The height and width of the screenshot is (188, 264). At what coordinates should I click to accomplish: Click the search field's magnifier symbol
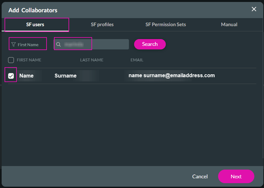click(x=59, y=44)
